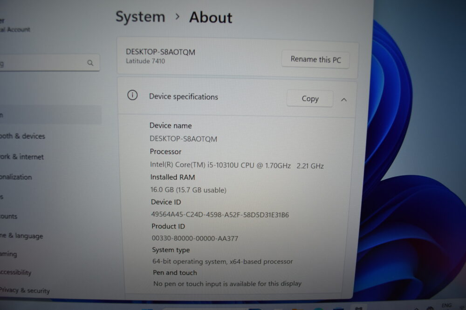
Task: Click the Local Account profile entry
Action: 15,26
